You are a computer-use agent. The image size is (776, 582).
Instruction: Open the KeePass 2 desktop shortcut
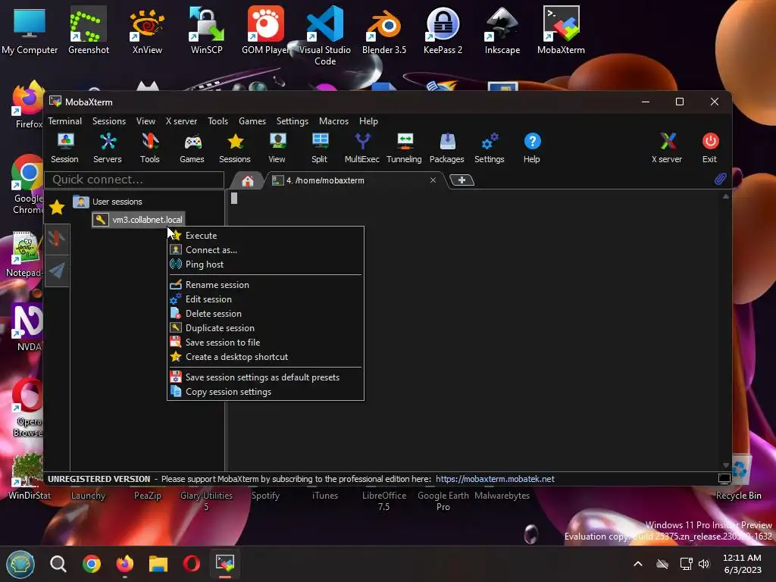[x=443, y=30]
